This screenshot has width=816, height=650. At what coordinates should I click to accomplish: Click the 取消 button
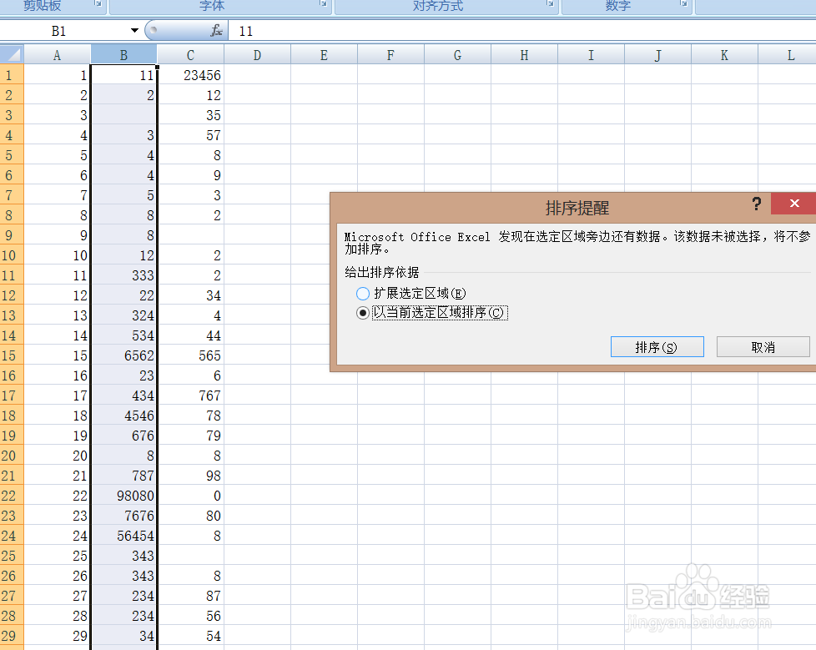762,345
